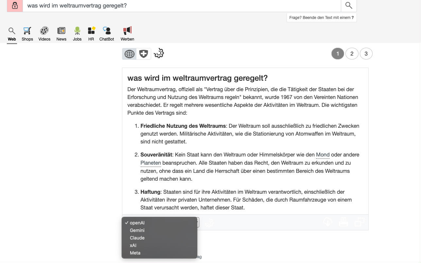421x263 pixels.
Task: Click into the search query input field
Action: coord(182,6)
